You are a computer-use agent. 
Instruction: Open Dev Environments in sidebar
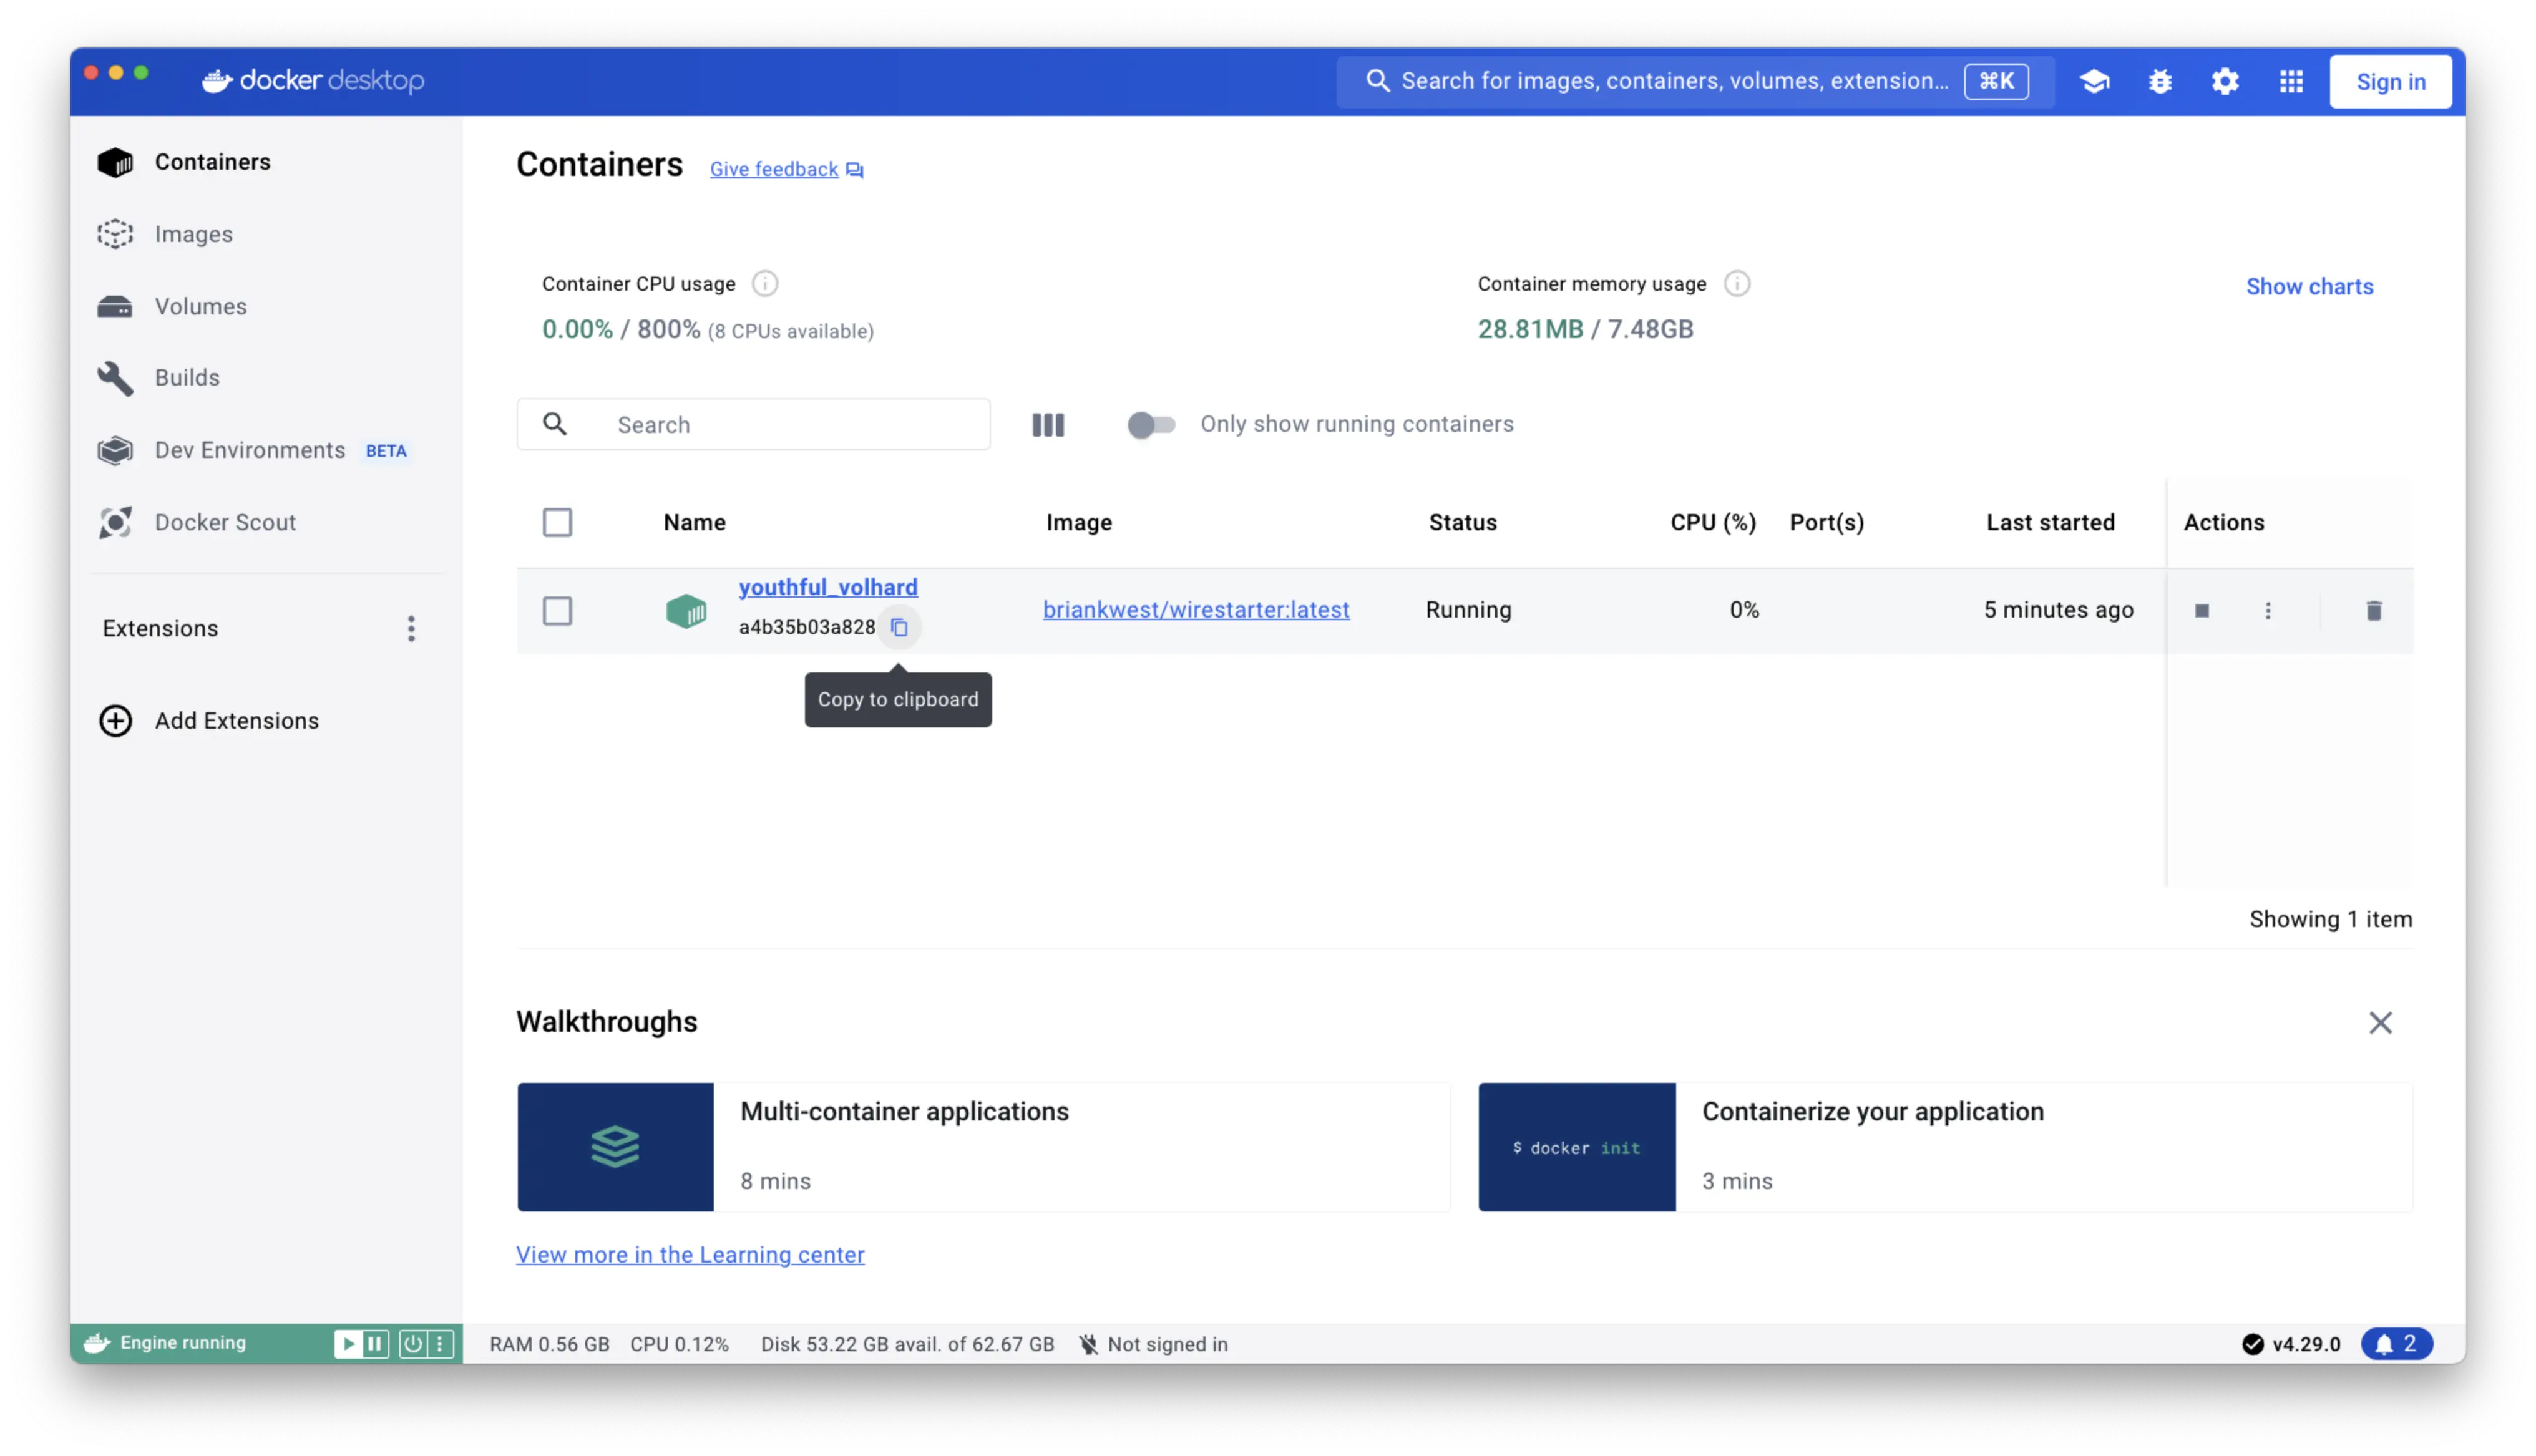265,450
